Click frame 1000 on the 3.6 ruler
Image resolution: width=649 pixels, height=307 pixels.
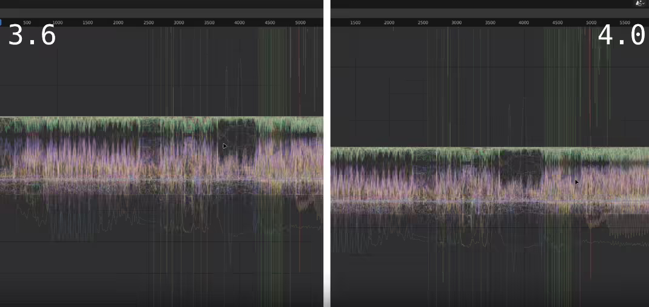pyautogui.click(x=58, y=23)
